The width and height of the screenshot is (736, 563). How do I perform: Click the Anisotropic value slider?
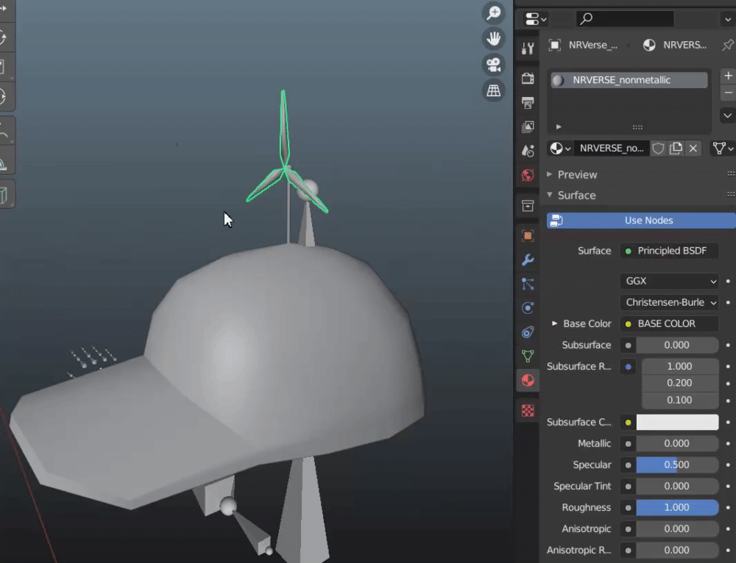click(x=677, y=528)
